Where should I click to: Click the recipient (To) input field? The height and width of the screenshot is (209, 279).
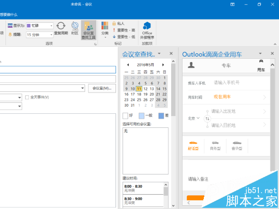(x=58, y=70)
